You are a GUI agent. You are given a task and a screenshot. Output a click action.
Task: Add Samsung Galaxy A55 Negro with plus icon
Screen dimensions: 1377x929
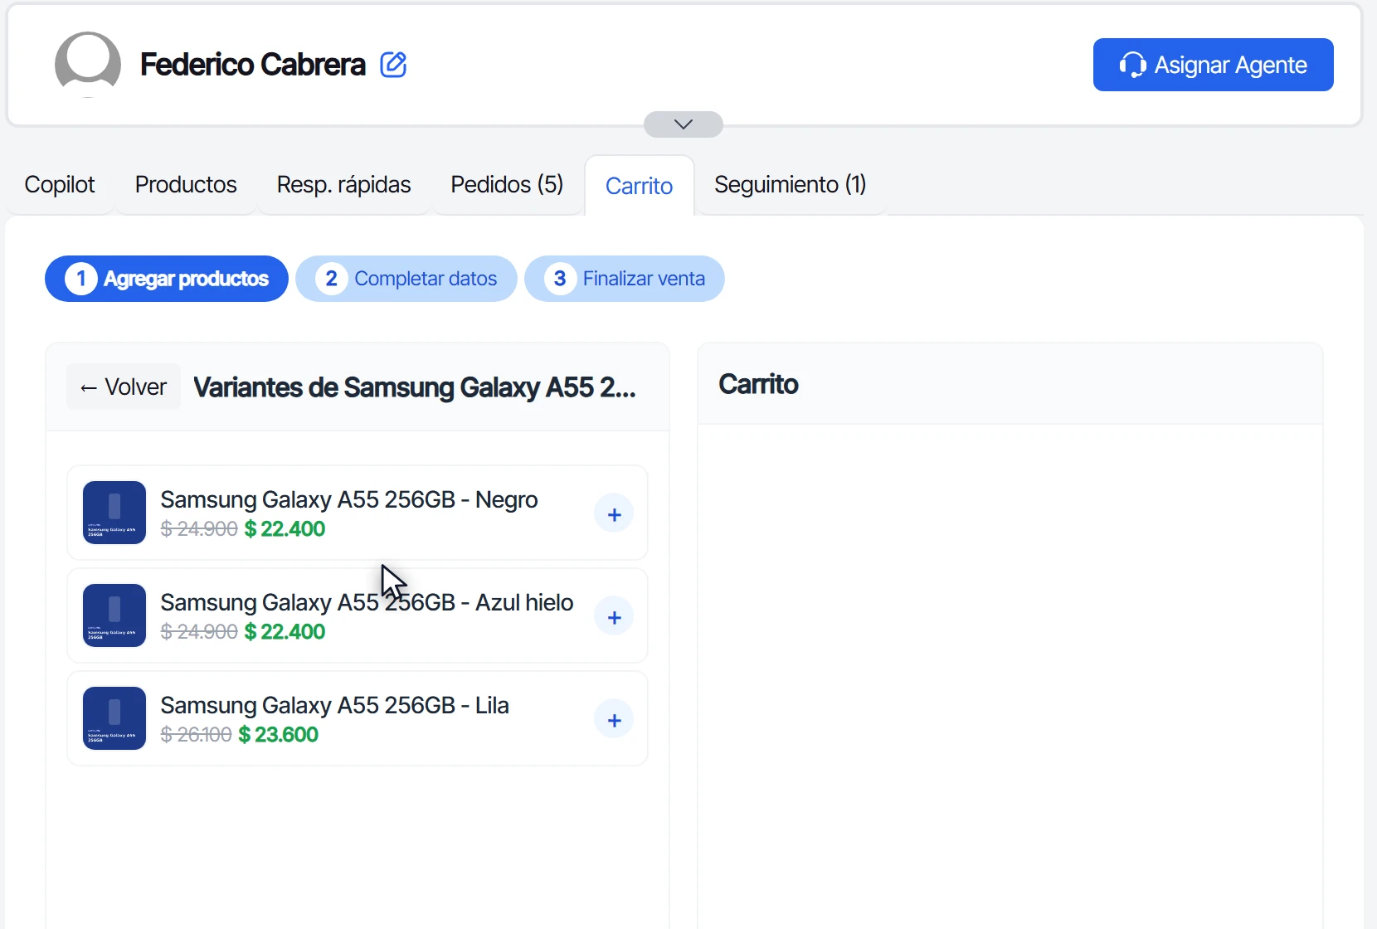(x=614, y=514)
